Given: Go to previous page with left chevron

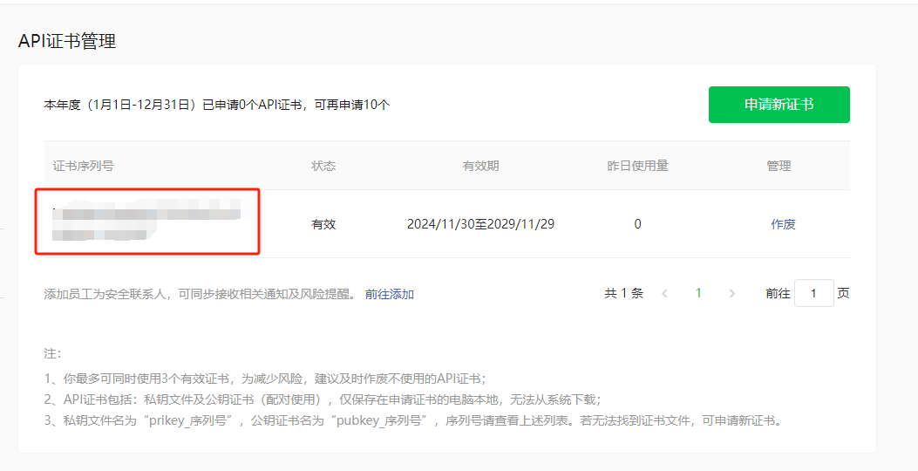Looking at the screenshot, I should tap(664, 293).
